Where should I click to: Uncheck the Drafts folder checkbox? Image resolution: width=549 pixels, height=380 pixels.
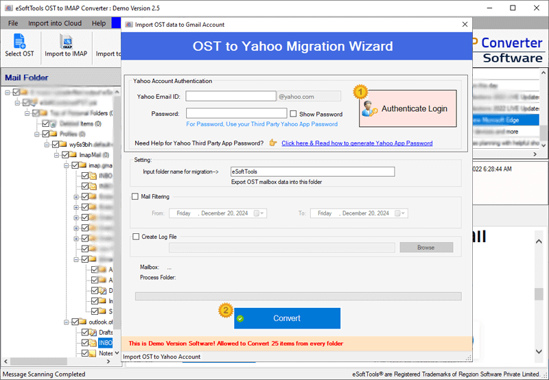tap(84, 332)
